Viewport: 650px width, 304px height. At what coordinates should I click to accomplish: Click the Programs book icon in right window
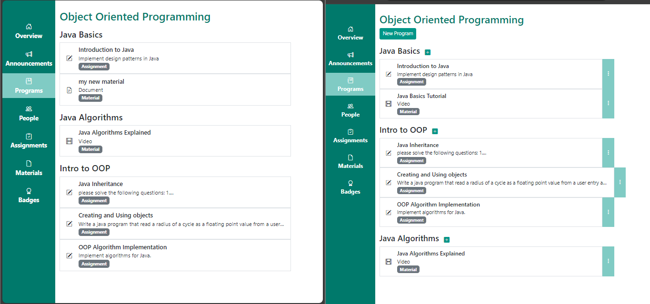[x=350, y=80]
